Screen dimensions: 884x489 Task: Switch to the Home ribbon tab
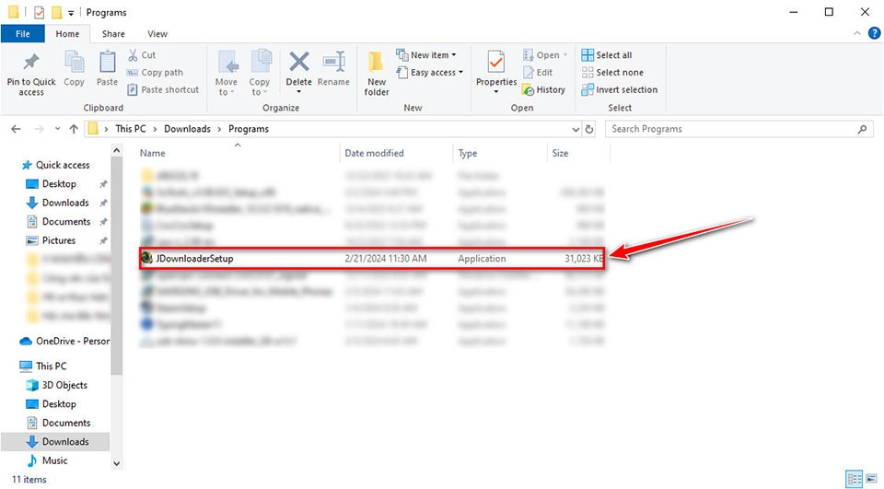(x=67, y=34)
